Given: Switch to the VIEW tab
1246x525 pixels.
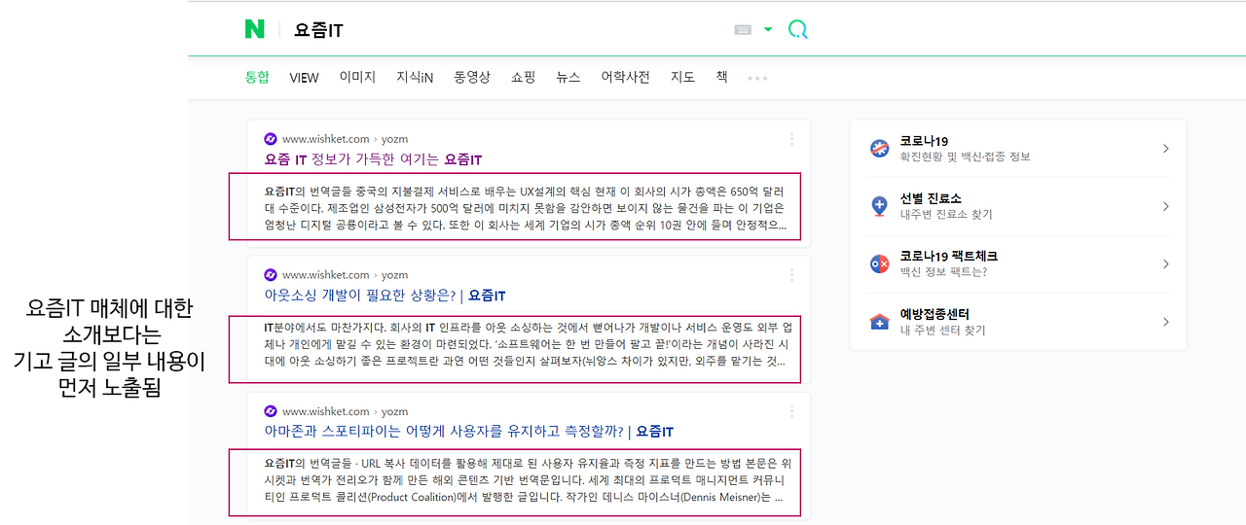Looking at the screenshot, I should pyautogui.click(x=304, y=78).
